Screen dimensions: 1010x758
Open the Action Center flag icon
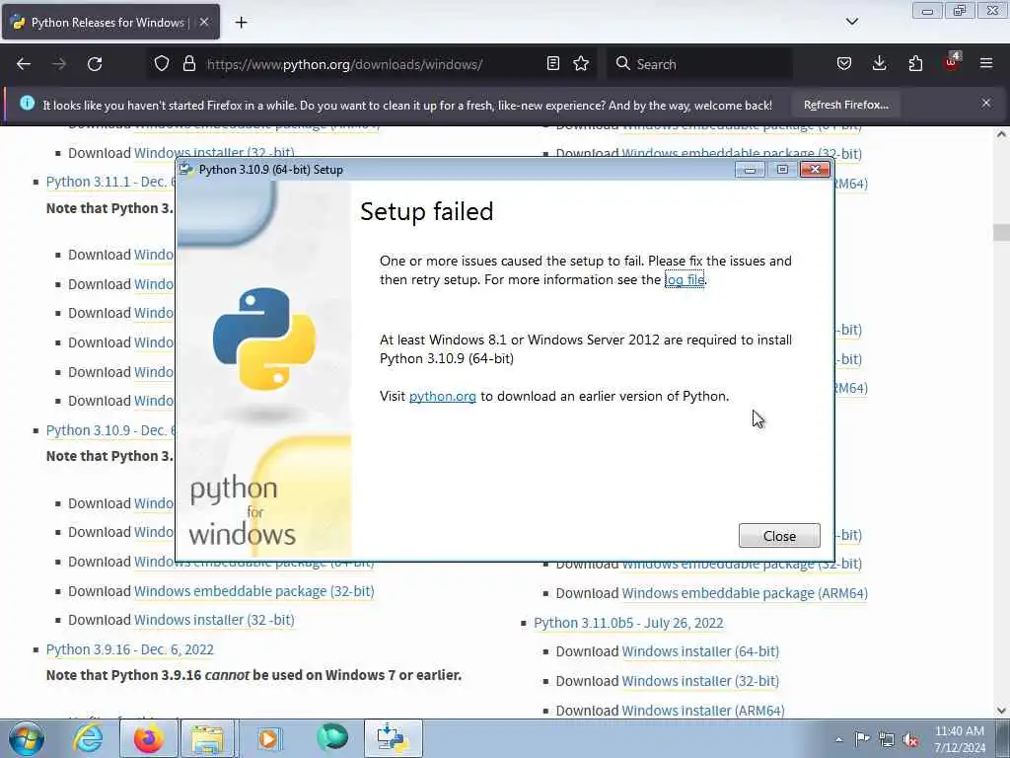point(862,738)
